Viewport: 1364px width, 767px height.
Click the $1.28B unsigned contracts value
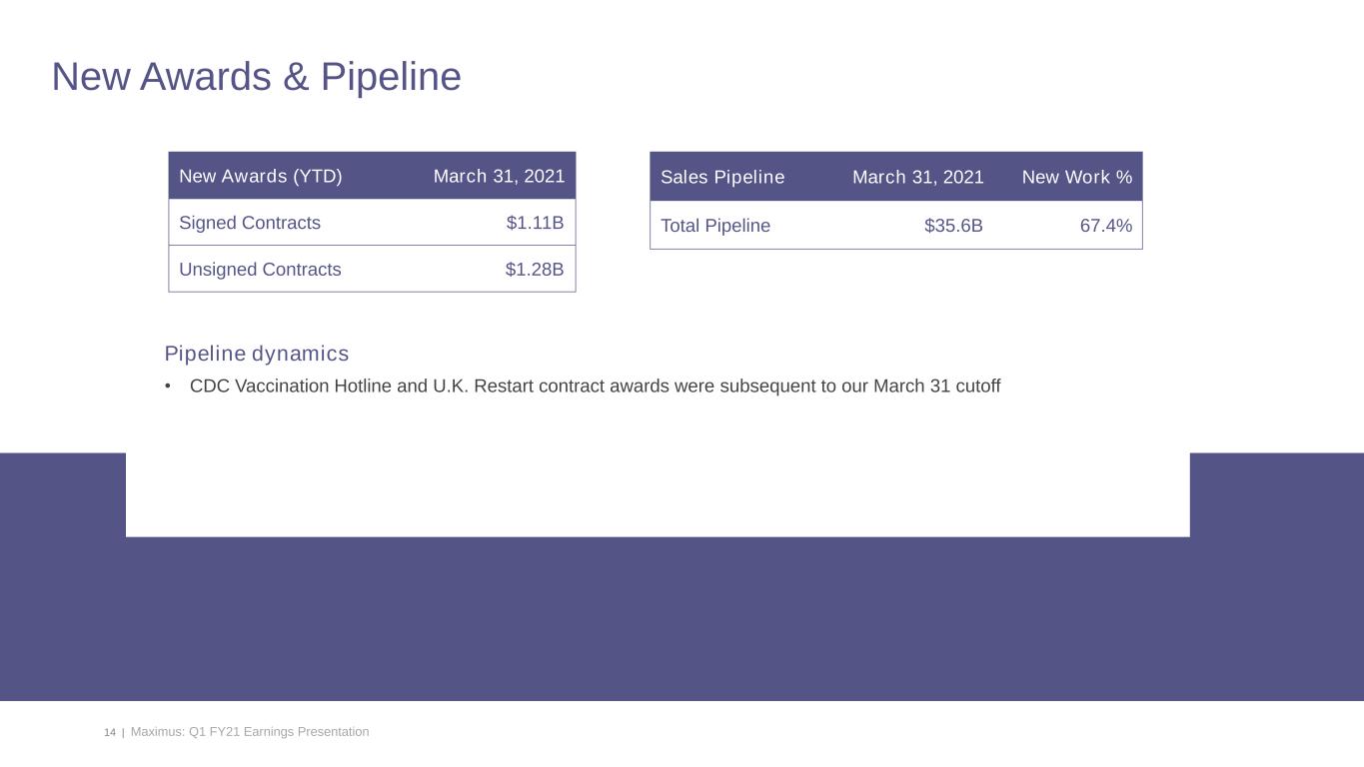click(535, 270)
